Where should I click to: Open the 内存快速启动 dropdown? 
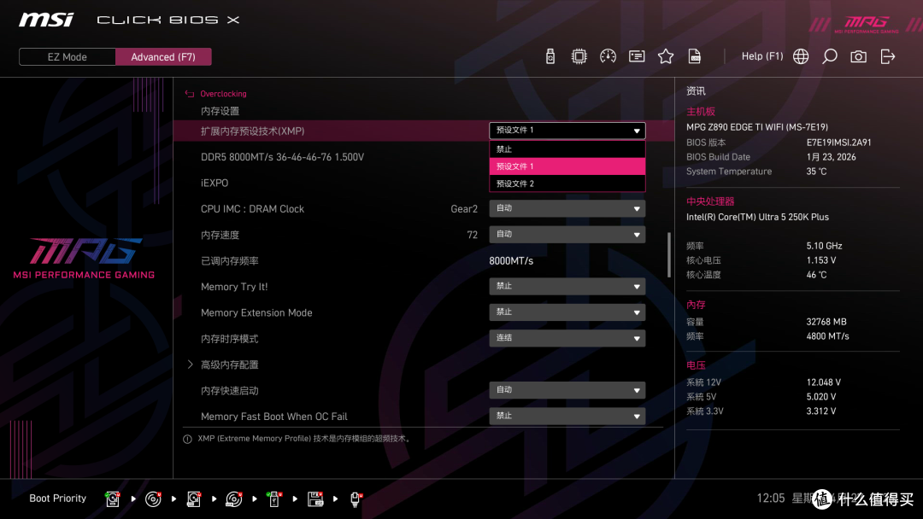(x=567, y=390)
